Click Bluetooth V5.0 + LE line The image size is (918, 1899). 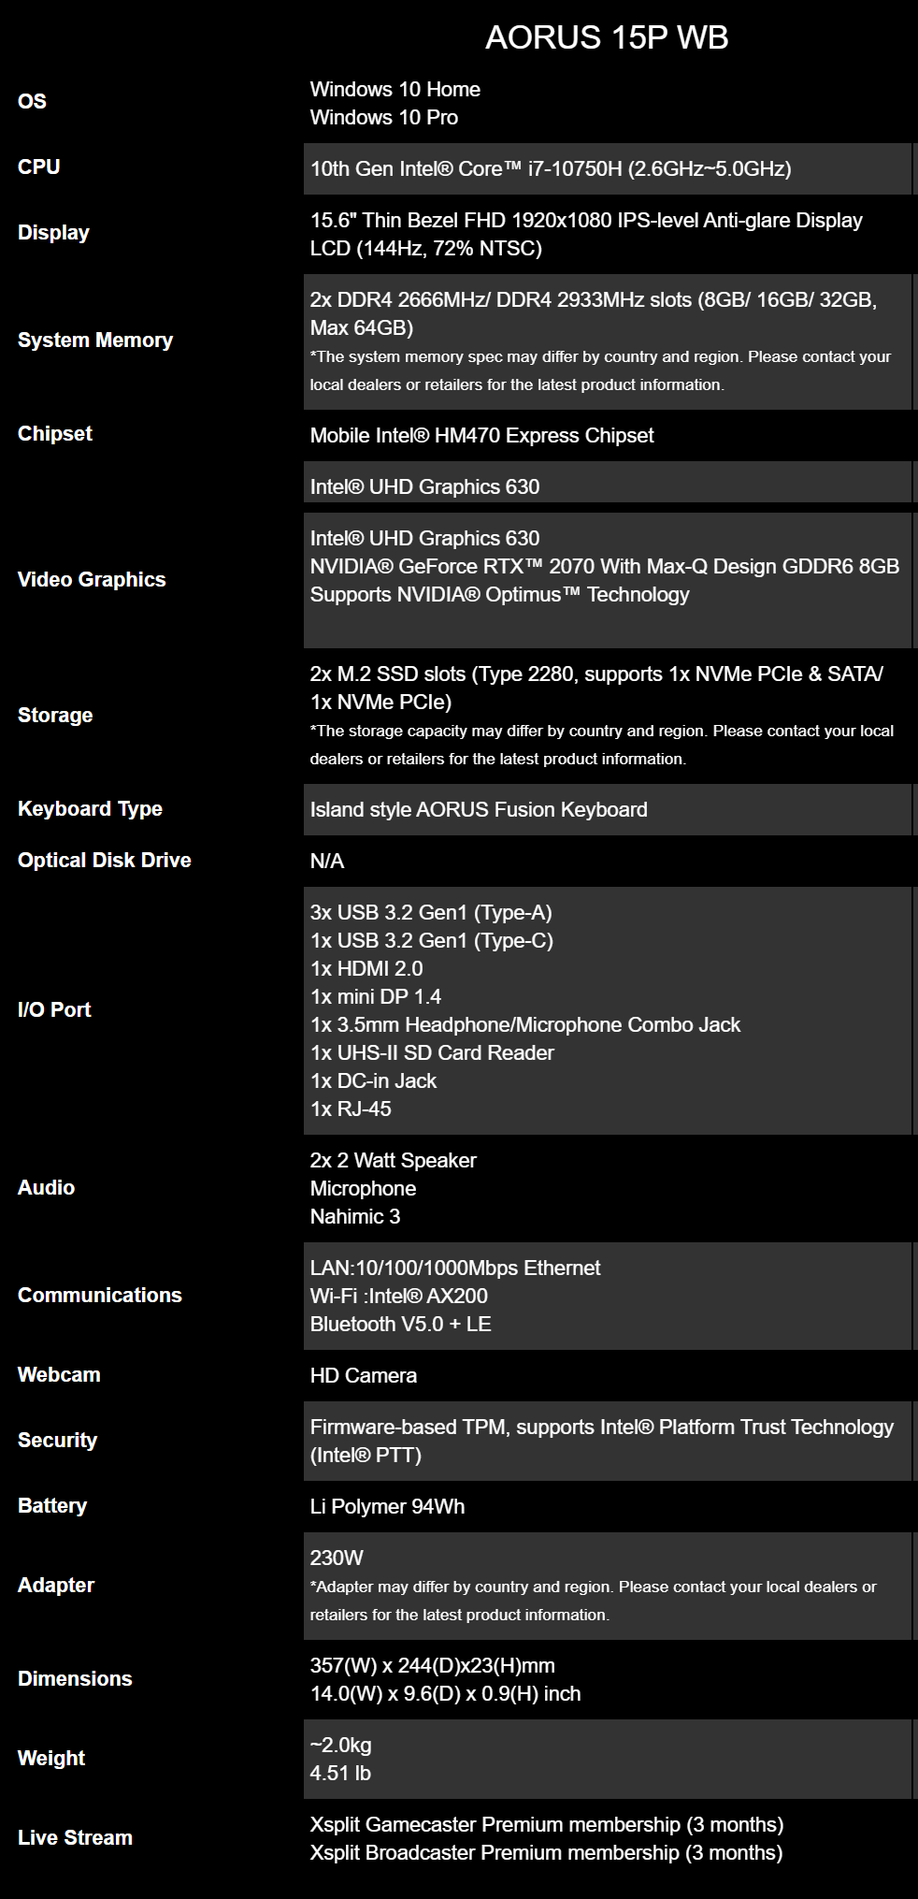[401, 1325]
